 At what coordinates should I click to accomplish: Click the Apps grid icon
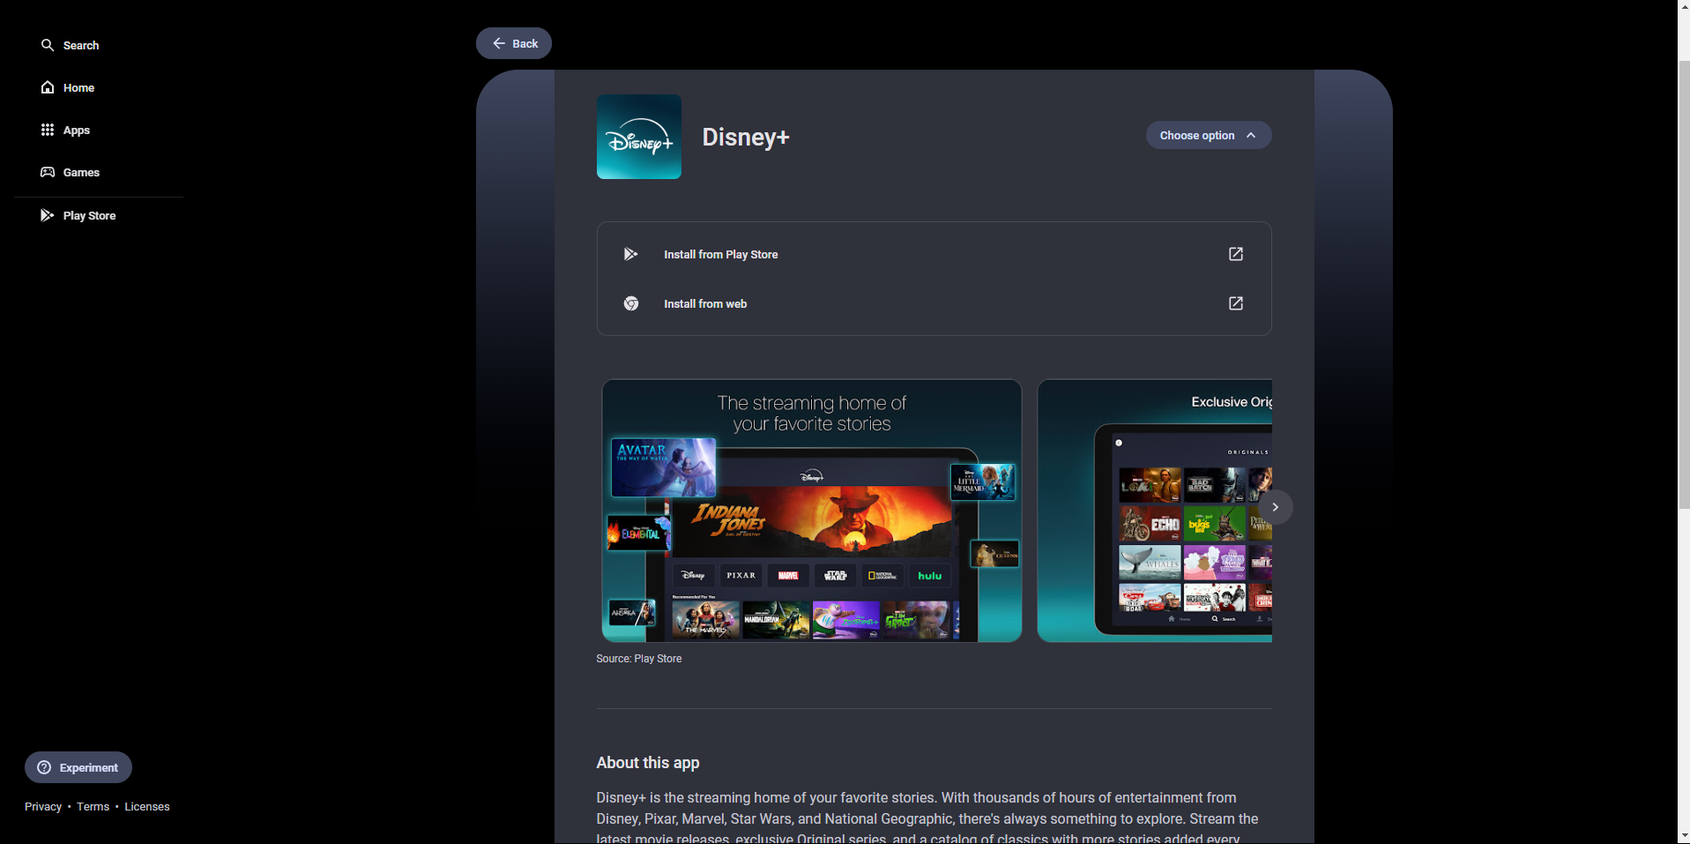tap(48, 130)
